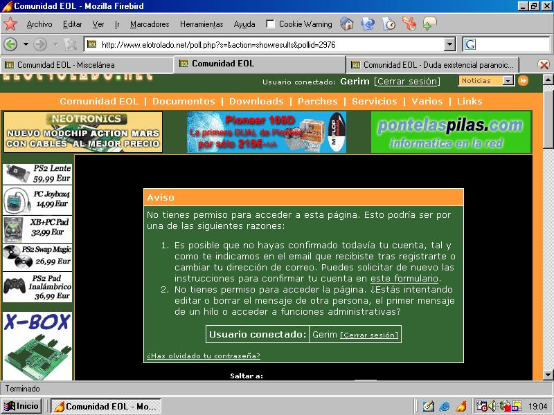Screen dimensions: 554x415
Task: Open Servicios navigation link
Action: (374, 101)
